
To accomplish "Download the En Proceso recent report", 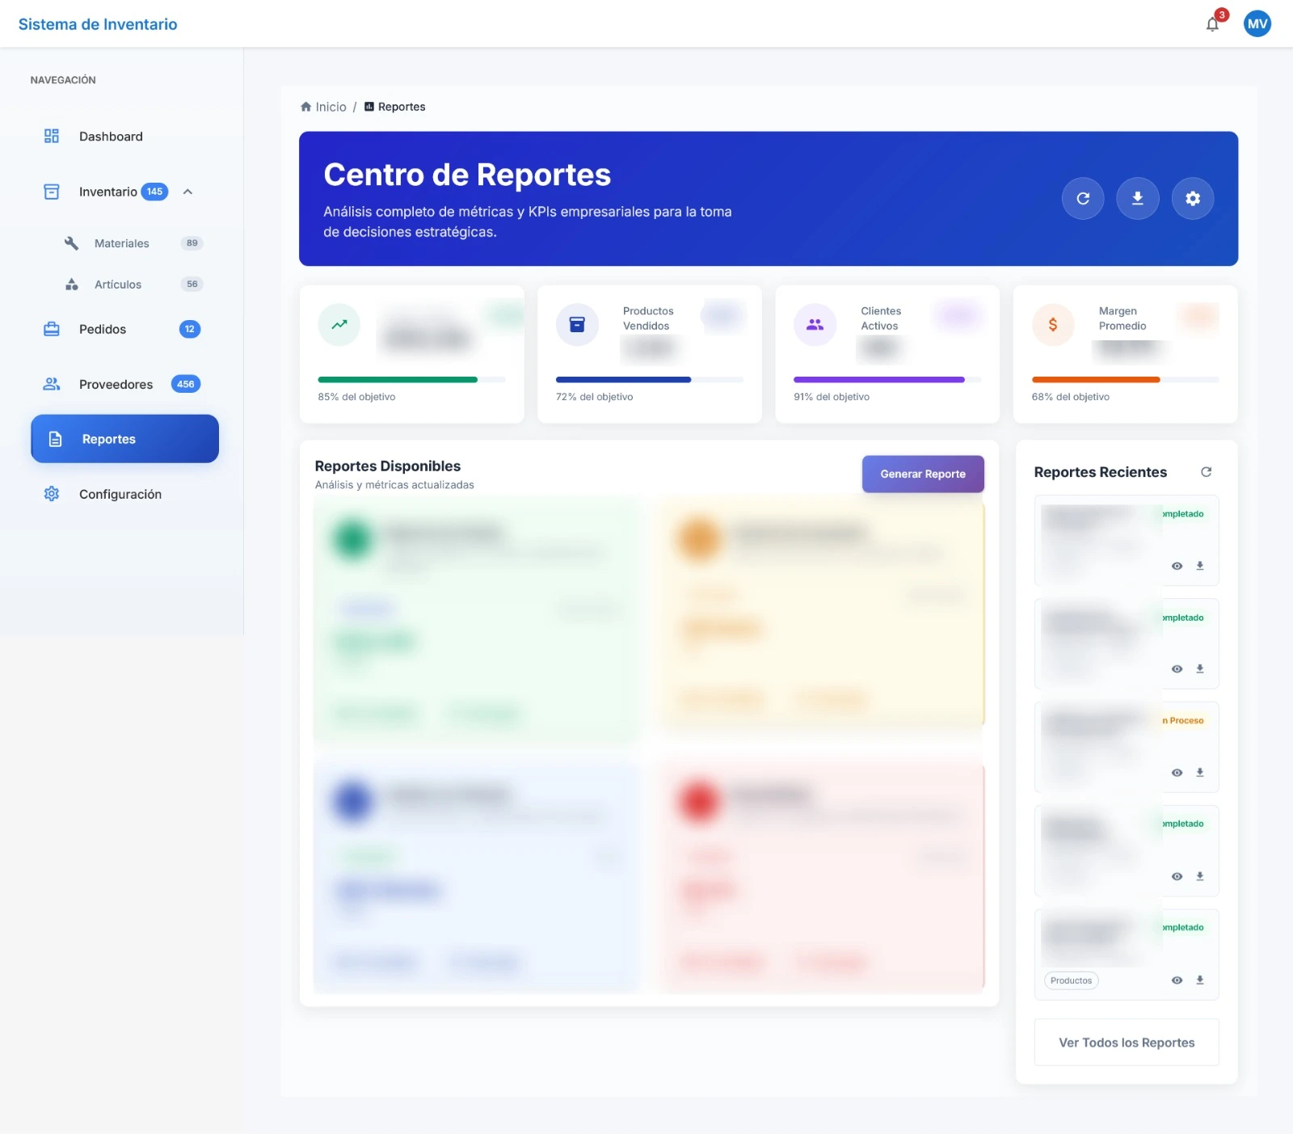I will click(1200, 773).
